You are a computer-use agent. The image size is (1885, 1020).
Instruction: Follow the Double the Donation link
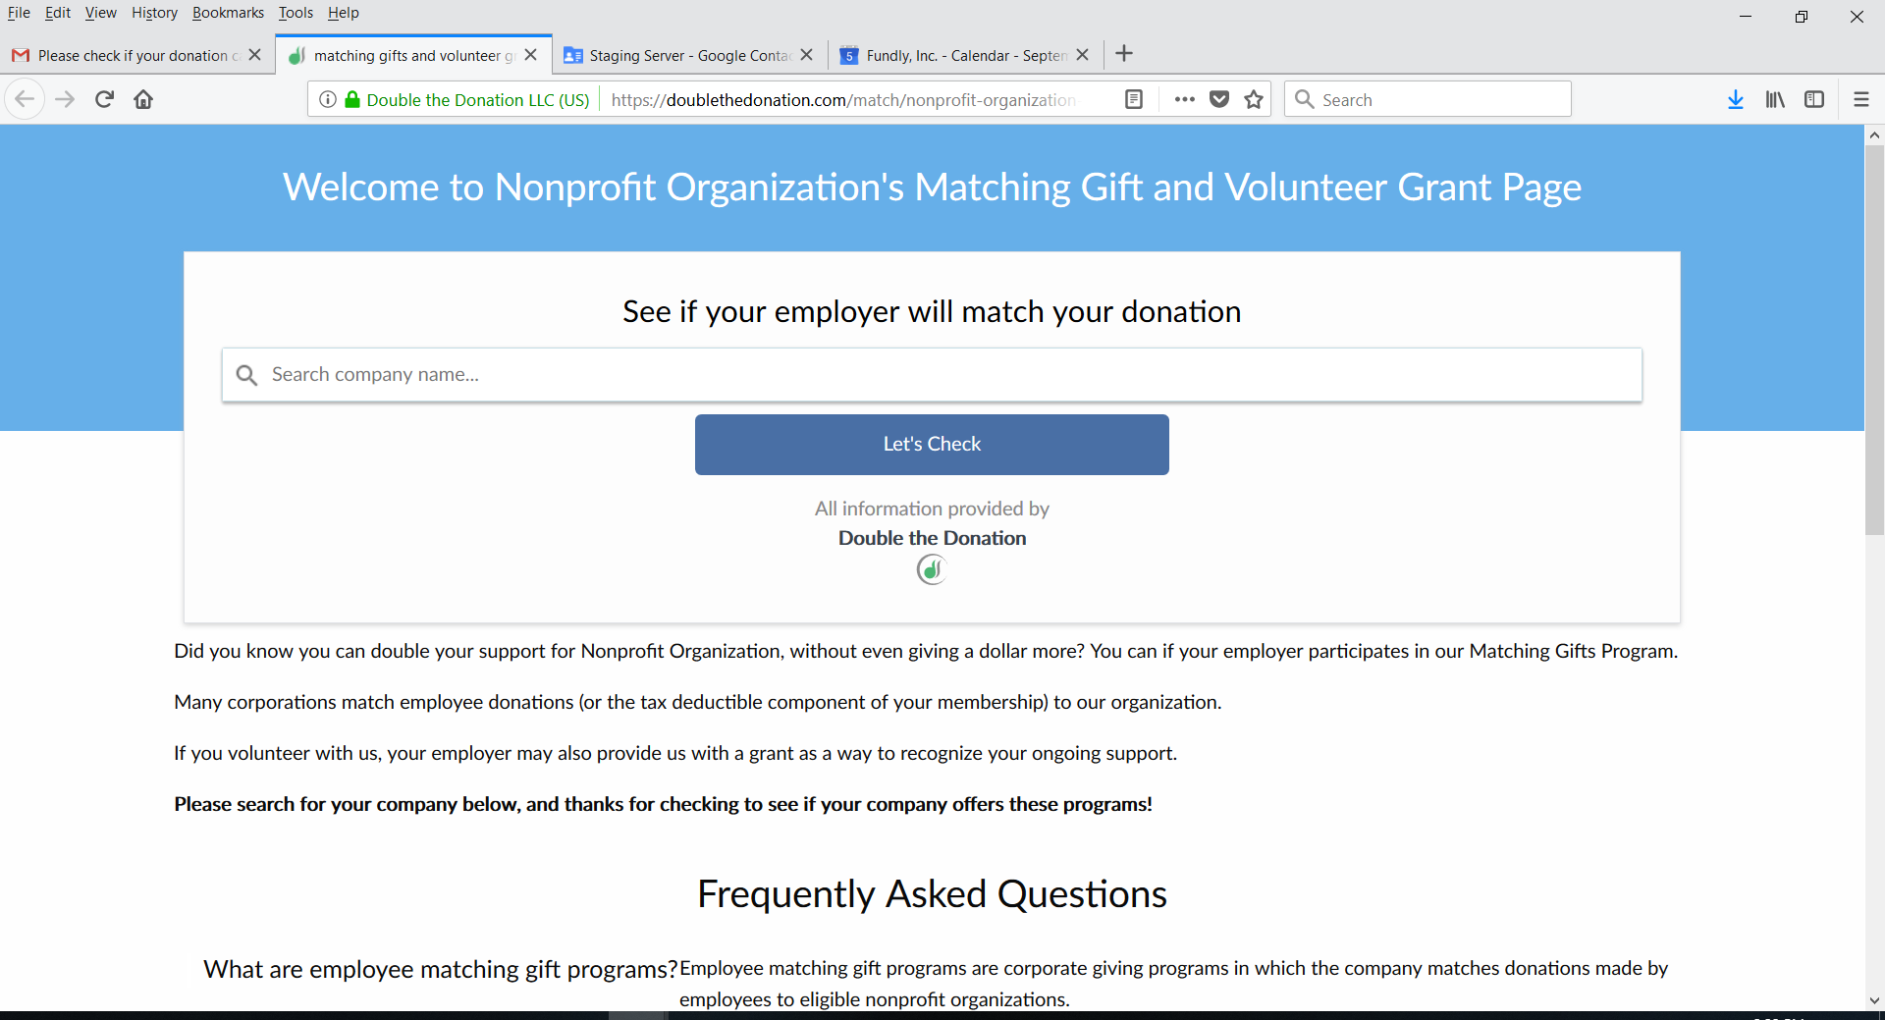pyautogui.click(x=932, y=538)
